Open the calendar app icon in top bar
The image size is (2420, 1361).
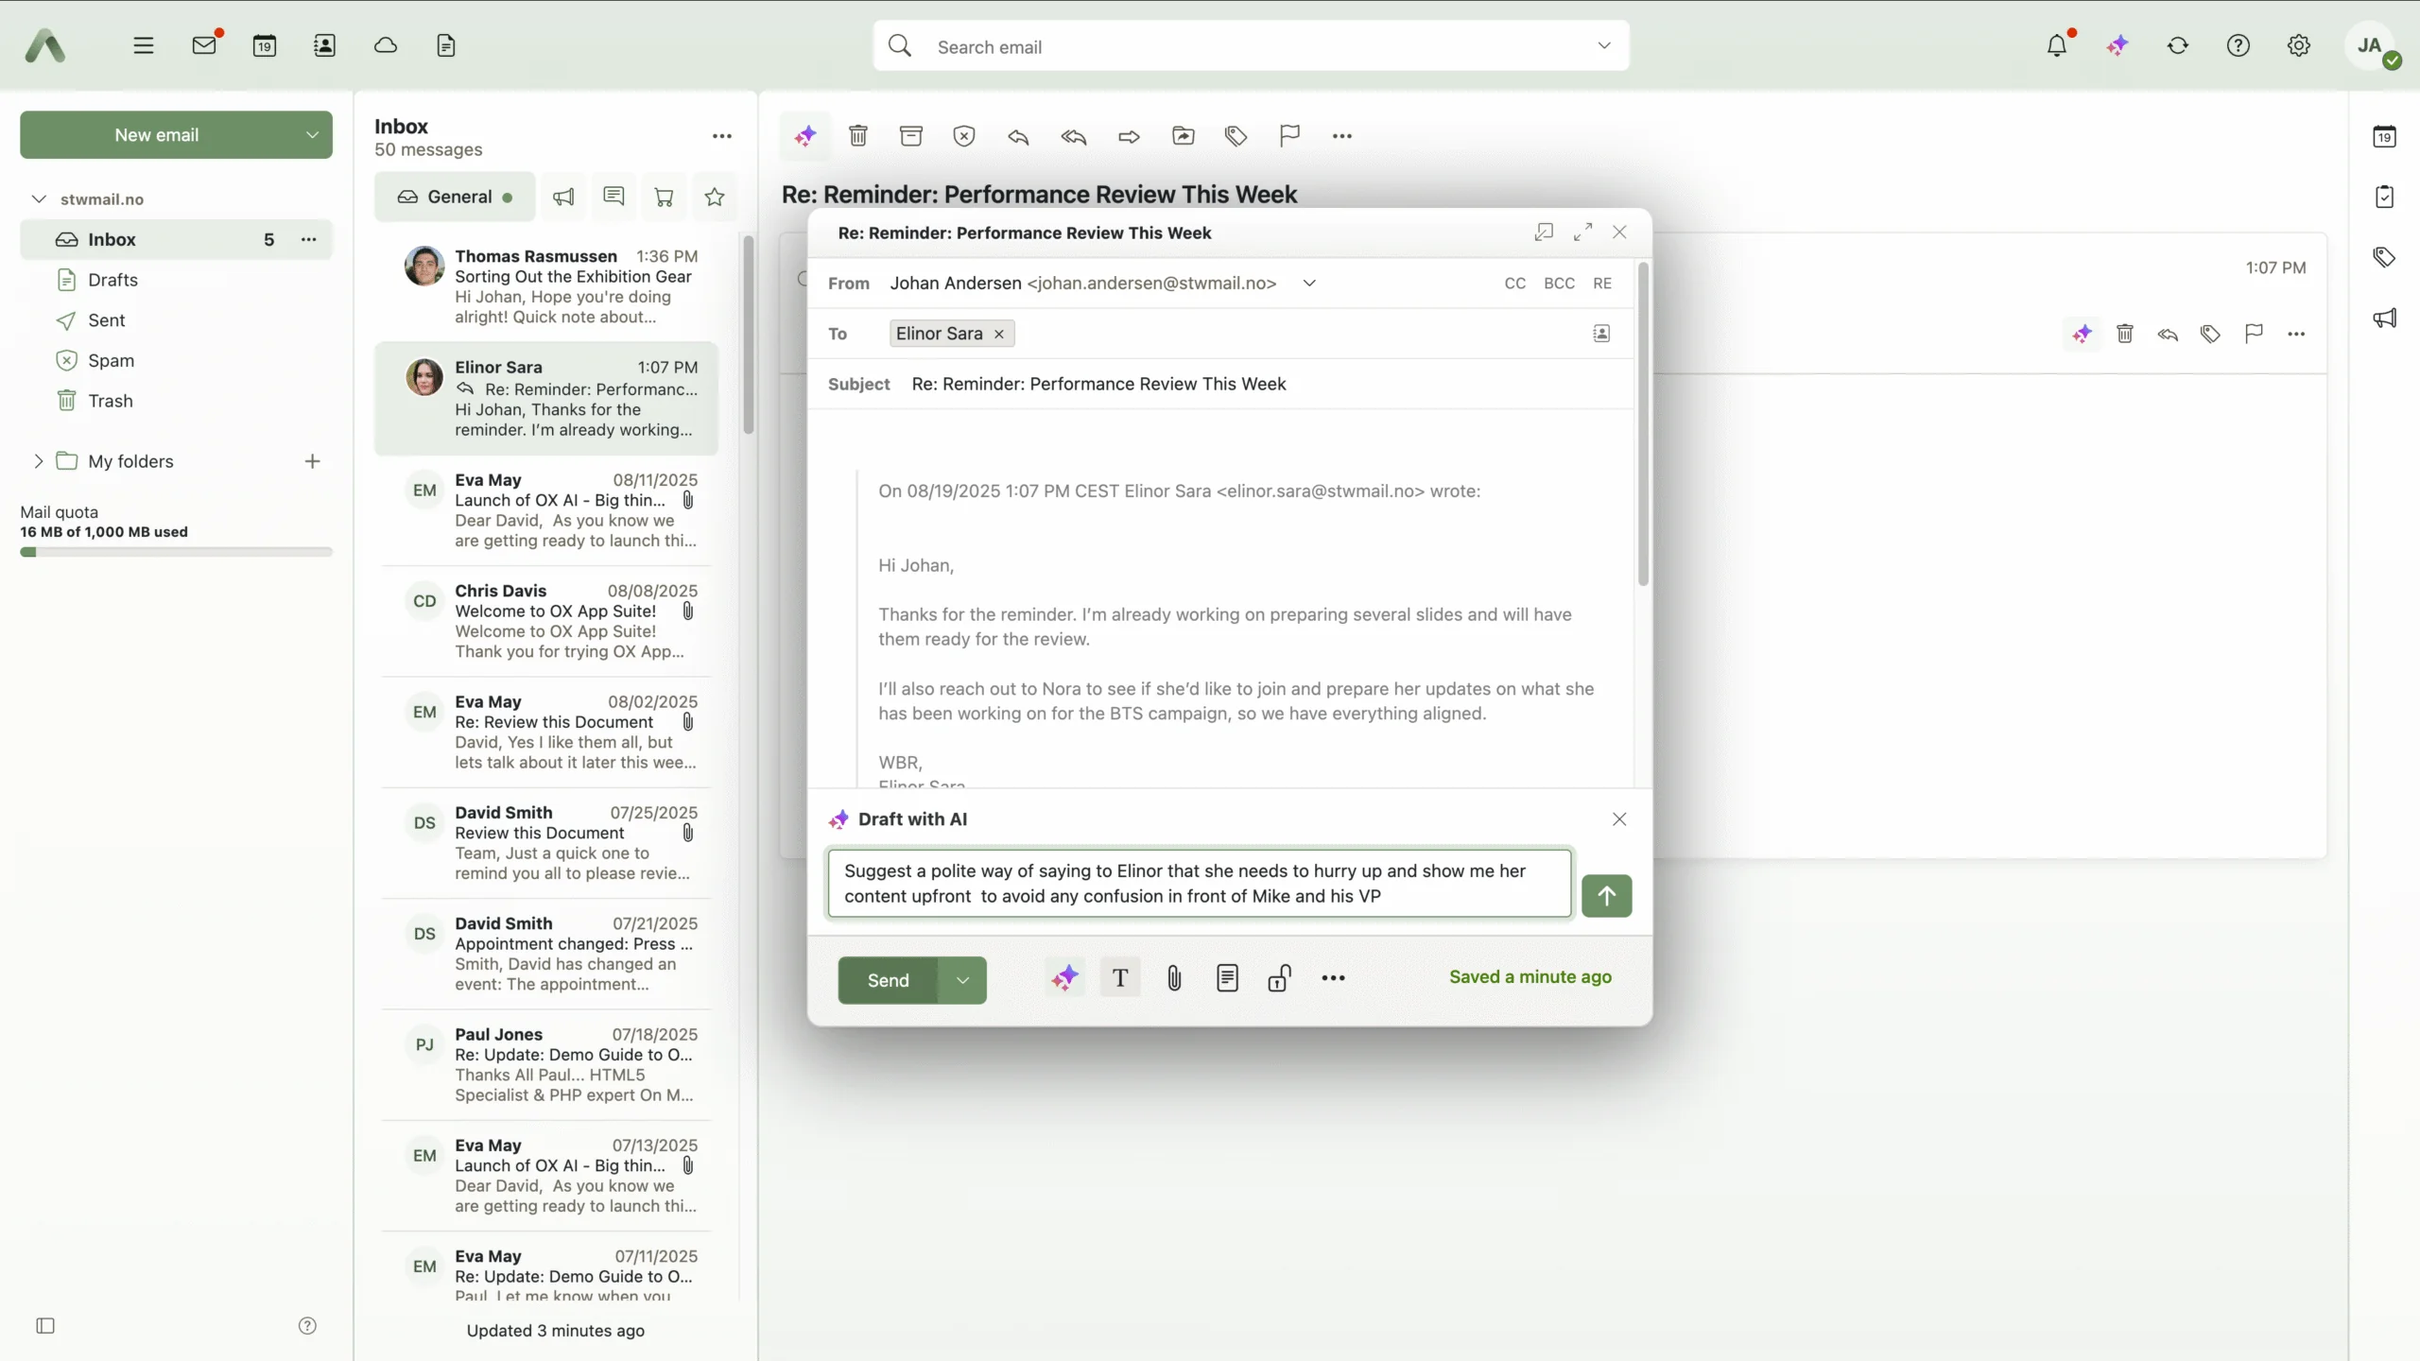[x=265, y=45]
